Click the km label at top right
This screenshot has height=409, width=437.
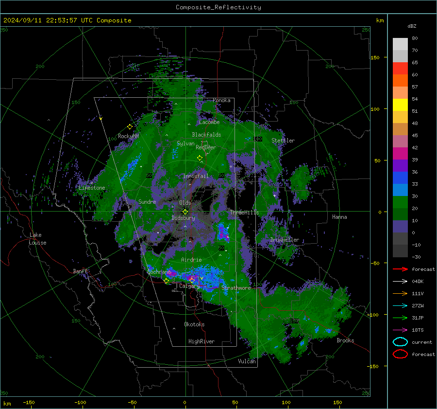(380, 20)
